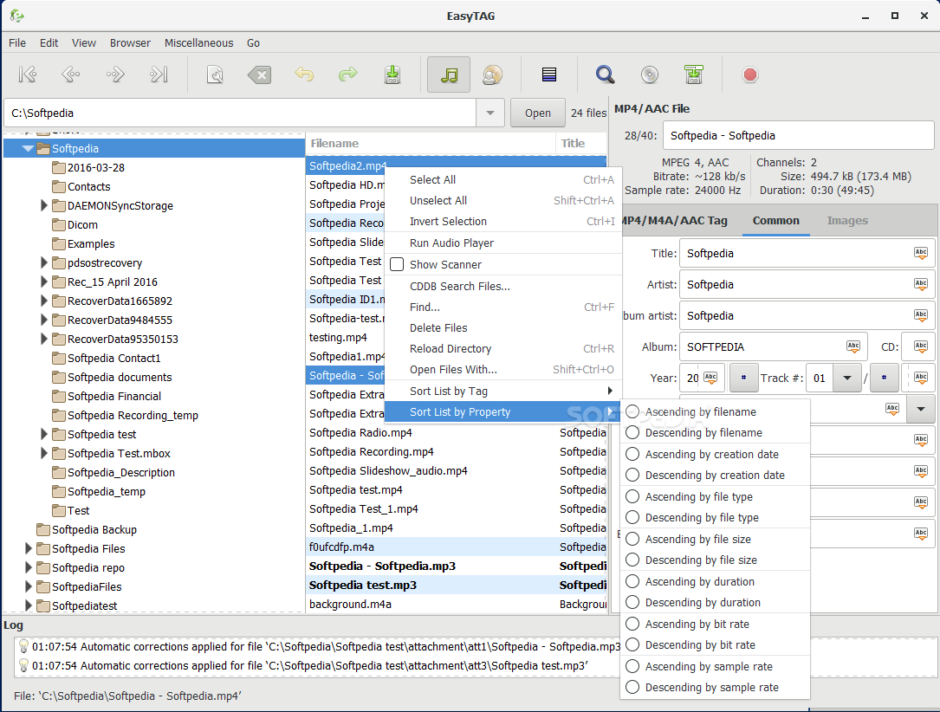
Task: Open the Browser menu
Action: 130,42
